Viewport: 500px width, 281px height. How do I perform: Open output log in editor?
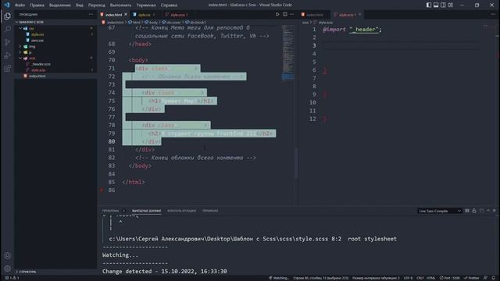[481, 211]
